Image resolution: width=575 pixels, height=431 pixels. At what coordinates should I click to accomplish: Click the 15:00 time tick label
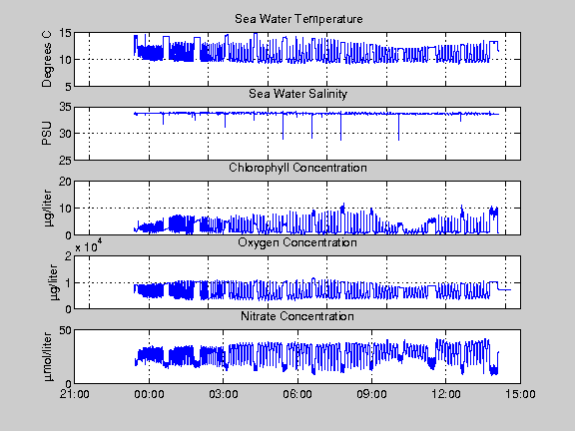point(520,394)
